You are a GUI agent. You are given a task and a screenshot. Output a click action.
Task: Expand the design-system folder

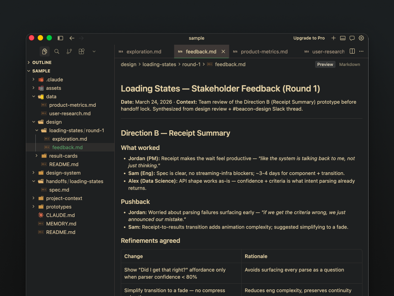click(70, 173)
